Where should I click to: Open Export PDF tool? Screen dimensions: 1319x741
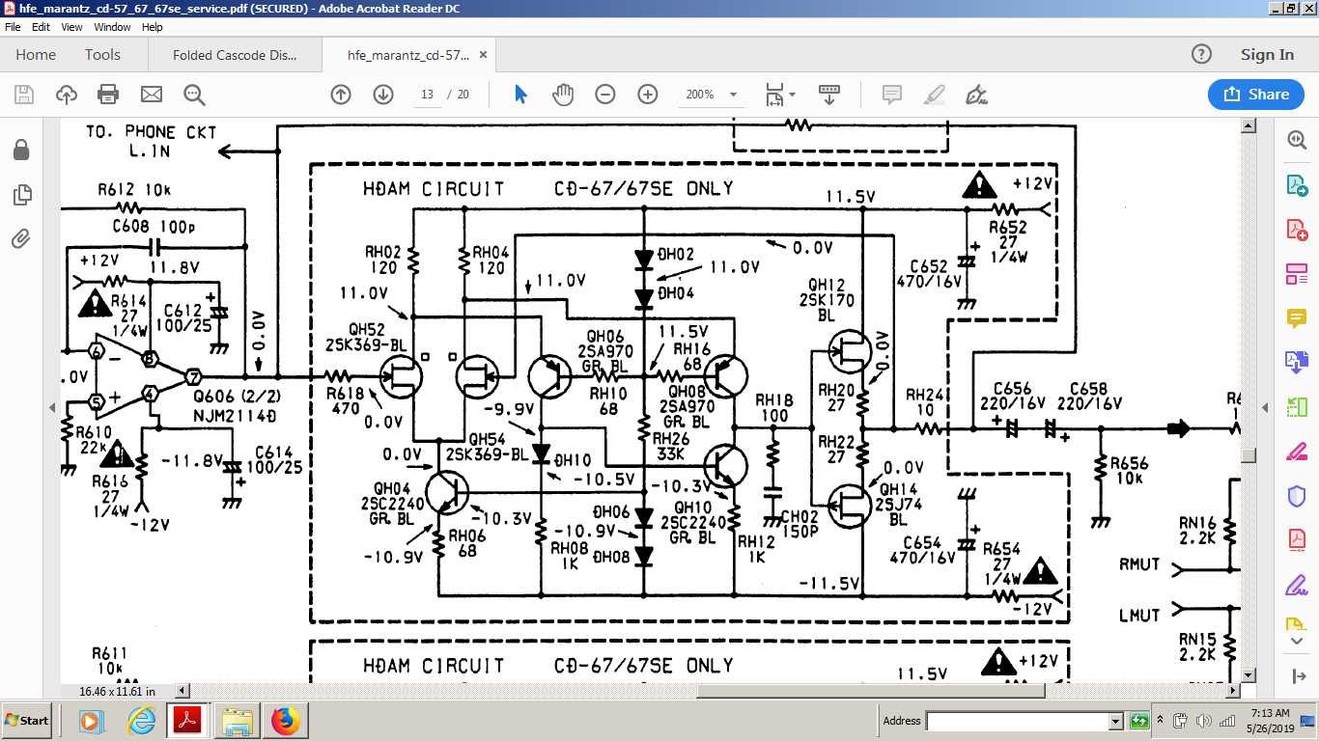tap(1296, 184)
